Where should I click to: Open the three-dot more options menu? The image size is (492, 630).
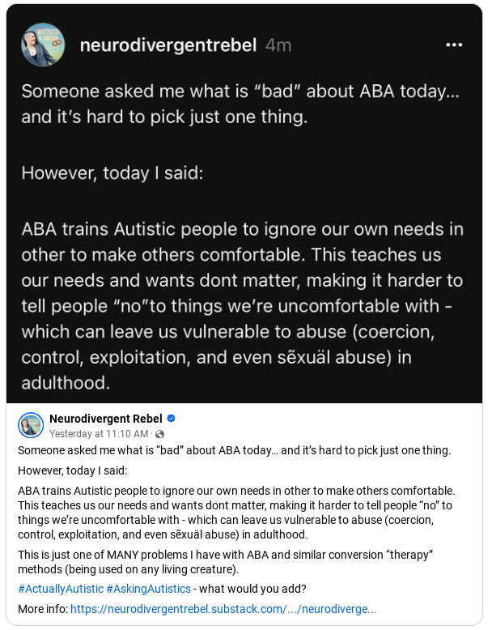[x=454, y=45]
